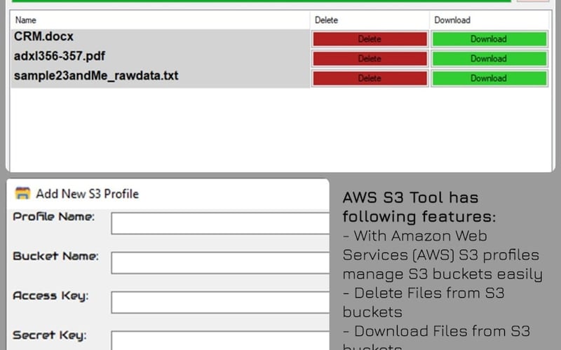Viewport: 561px width, 350px height.
Task: Focus the Bucket Name input field
Action: click(220, 263)
